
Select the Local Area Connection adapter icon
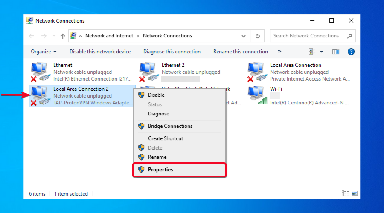point(257,72)
